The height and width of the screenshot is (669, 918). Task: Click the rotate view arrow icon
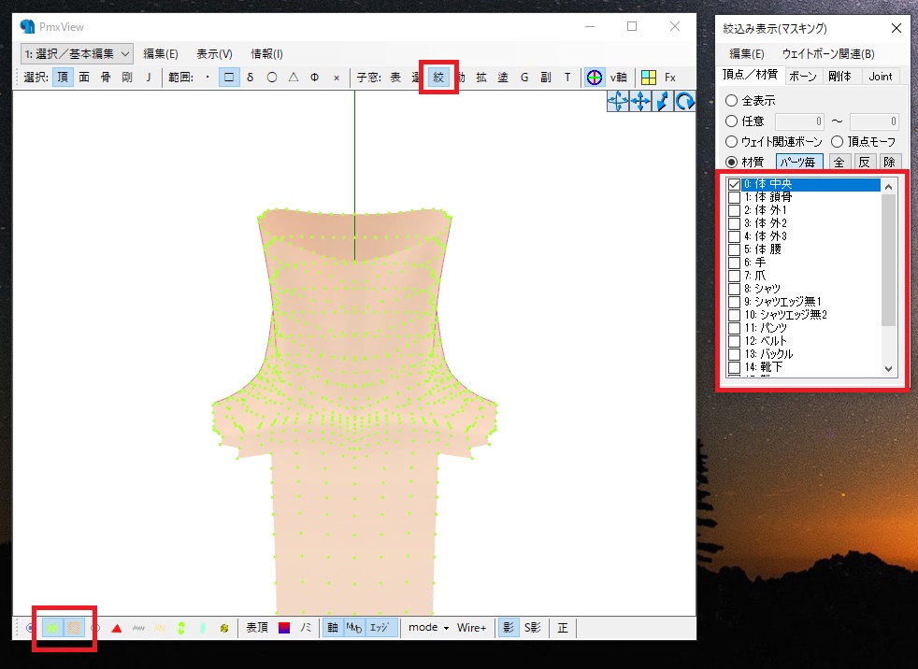click(685, 101)
